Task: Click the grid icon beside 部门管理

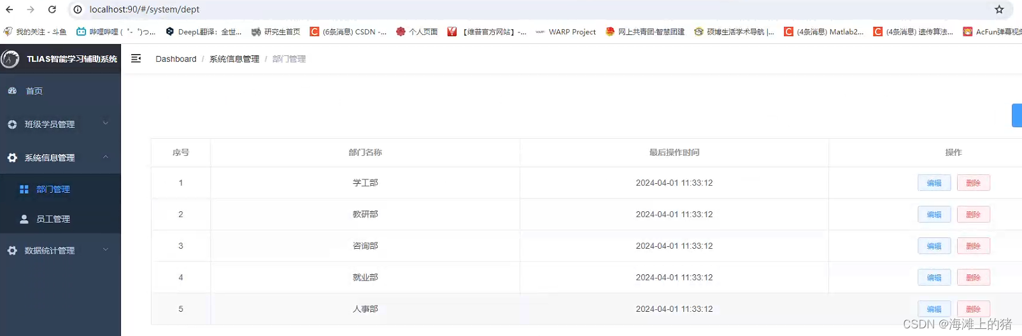Action: (x=24, y=189)
